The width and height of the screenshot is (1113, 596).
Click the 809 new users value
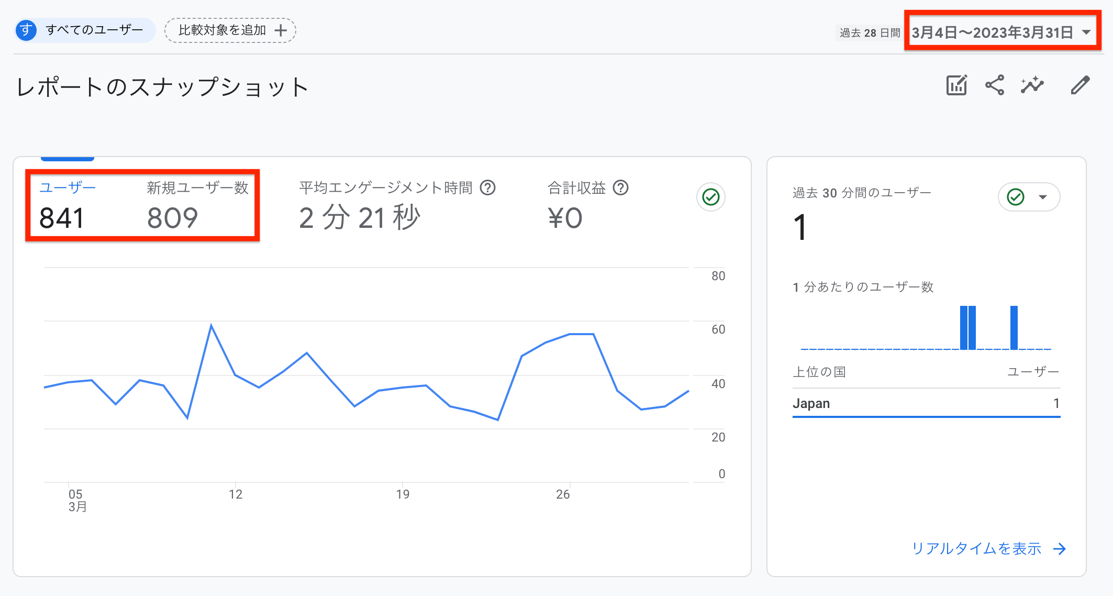172,218
